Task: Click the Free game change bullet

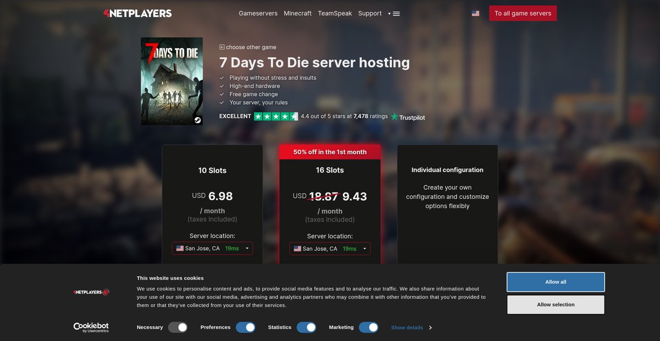Action: [x=254, y=95]
